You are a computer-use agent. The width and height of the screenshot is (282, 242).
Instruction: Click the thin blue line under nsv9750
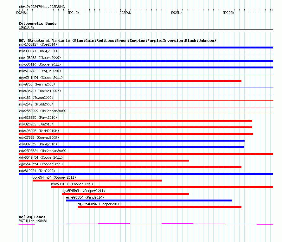[146, 87]
